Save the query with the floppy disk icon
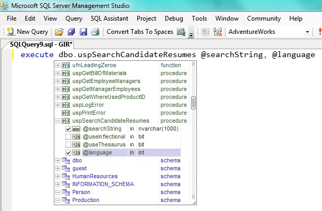322x211 pixels. (83, 32)
